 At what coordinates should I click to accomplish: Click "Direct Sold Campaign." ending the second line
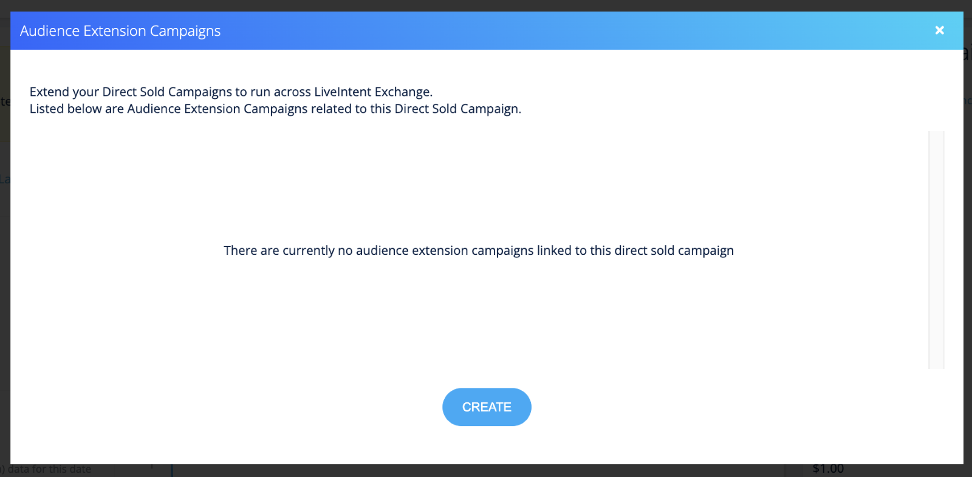coord(457,109)
